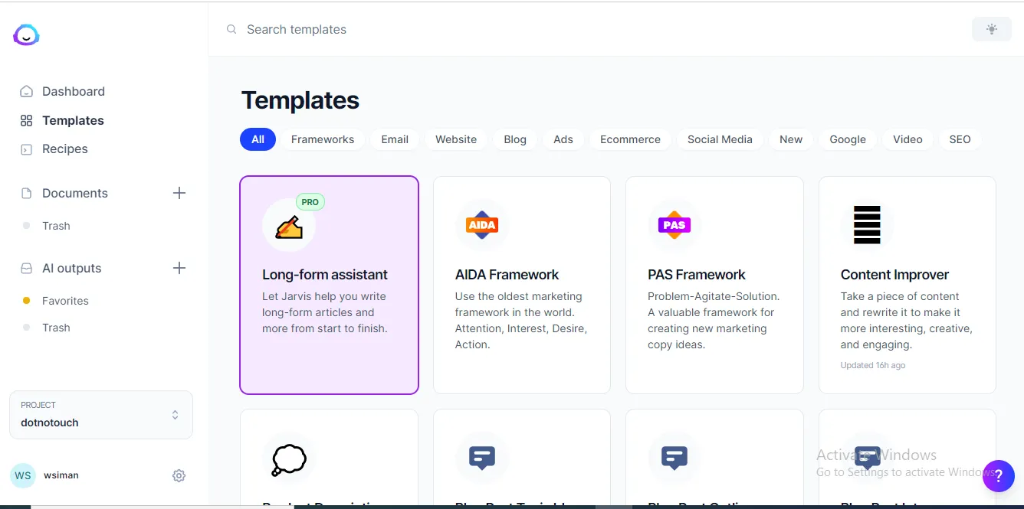Screen dimensions: 1024x509
Task: Open Recipes in sidebar
Action: (x=65, y=148)
